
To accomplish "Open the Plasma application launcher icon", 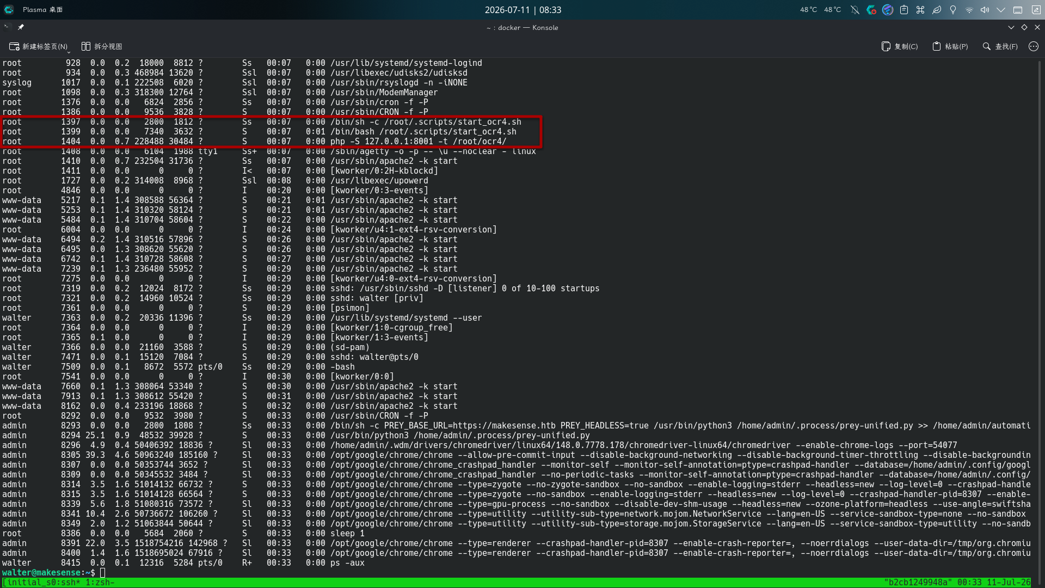I will 9,10.
